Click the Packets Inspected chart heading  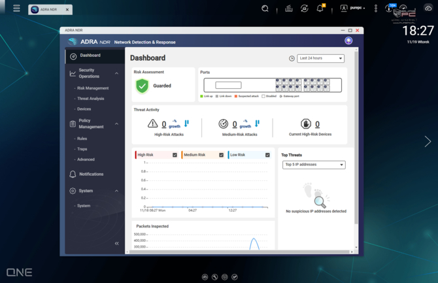tap(152, 226)
